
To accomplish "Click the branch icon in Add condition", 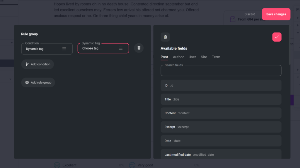I will click(27, 64).
